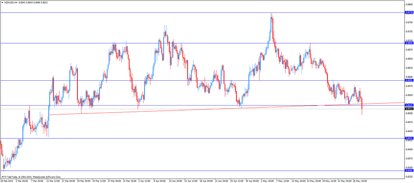Viewport: 414px width, 183px height.
Task: Click the 0.8475 tick on price scale
Action: pos(409,122)
